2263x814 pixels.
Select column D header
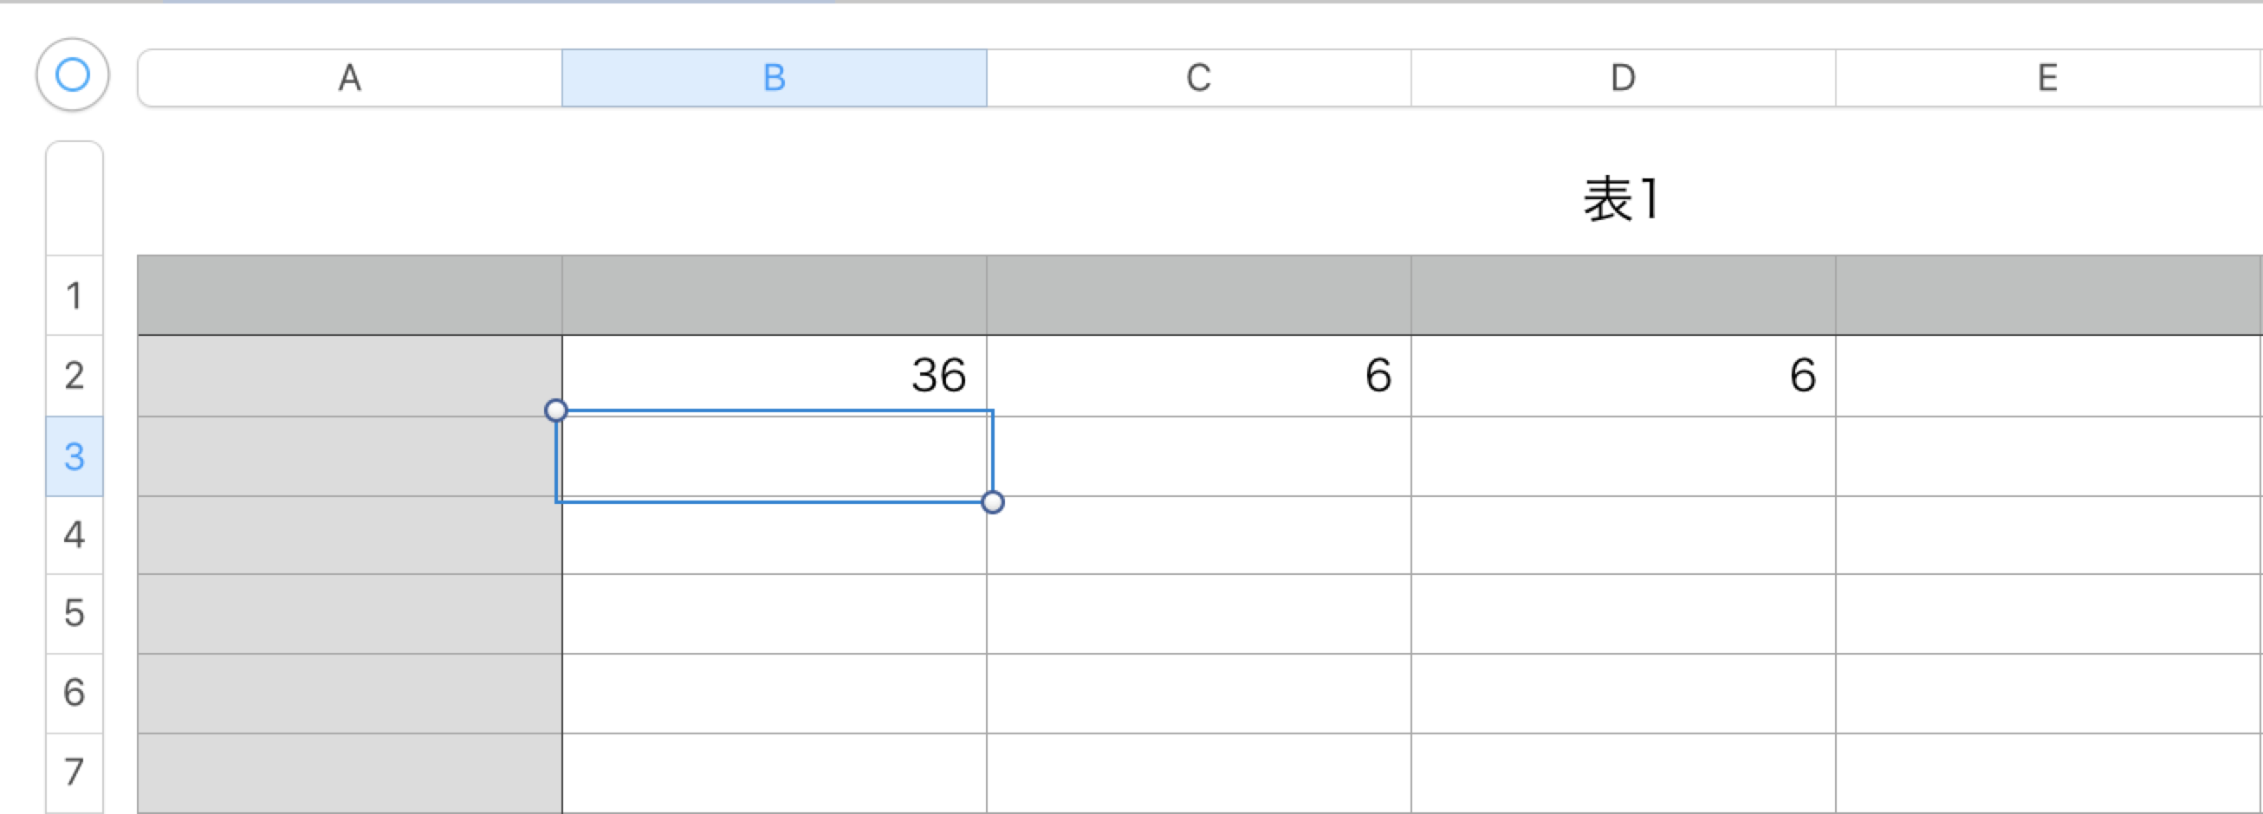(x=1623, y=78)
